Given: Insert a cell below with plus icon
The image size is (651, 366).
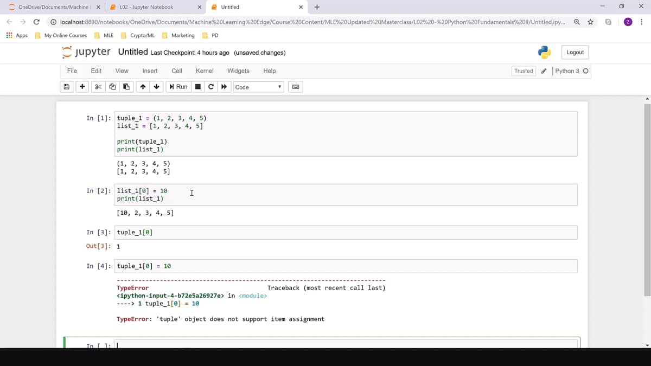Looking at the screenshot, I should (82, 87).
